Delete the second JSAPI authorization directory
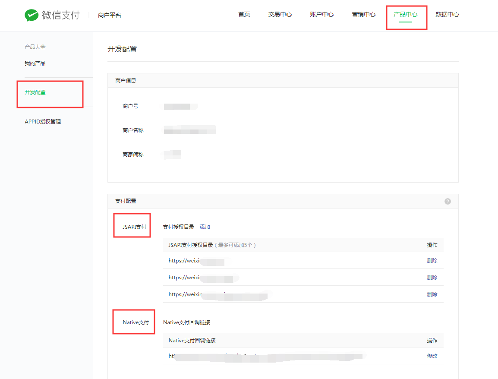This screenshot has height=379, width=498. [x=432, y=277]
